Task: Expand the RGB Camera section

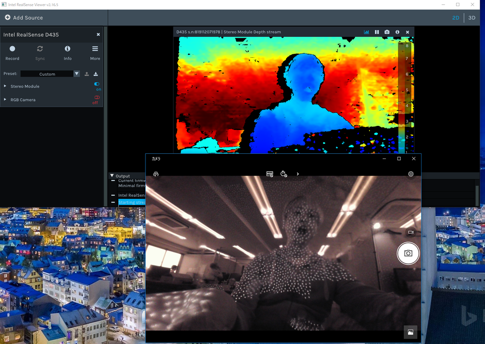Action: coord(5,99)
